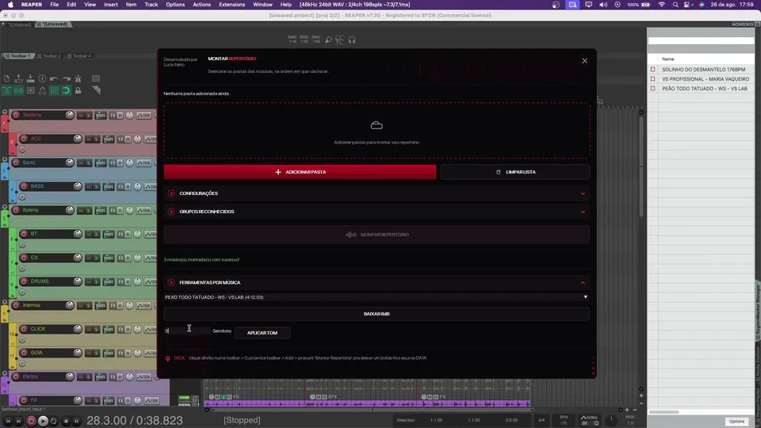The height and width of the screenshot is (428, 761).
Task: Click the headphones icon above dialog
Action: [x=352, y=40]
